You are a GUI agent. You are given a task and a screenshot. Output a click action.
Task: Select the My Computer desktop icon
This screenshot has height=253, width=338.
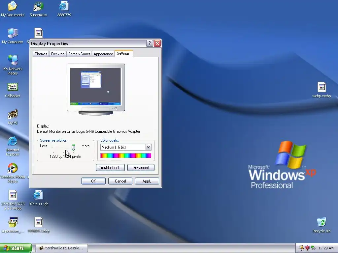tap(13, 36)
